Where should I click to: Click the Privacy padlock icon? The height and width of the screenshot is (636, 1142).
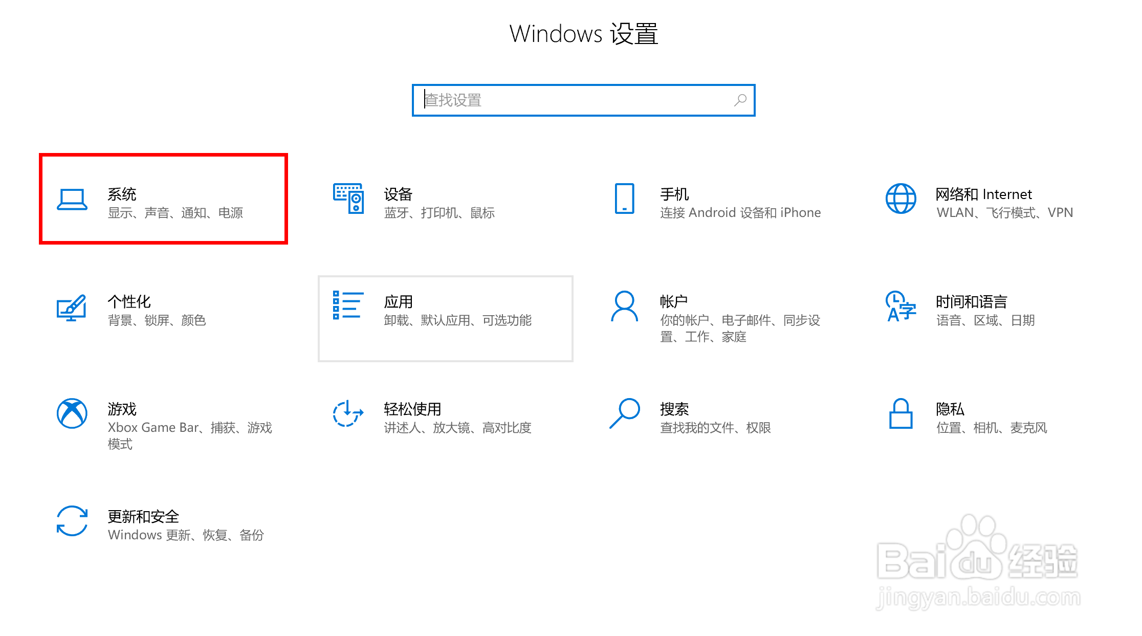[x=901, y=413]
